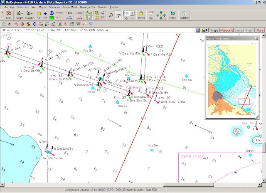Select the yellow Wpt waypoint tool
The width and height of the screenshot is (266, 193).
tap(39, 14)
